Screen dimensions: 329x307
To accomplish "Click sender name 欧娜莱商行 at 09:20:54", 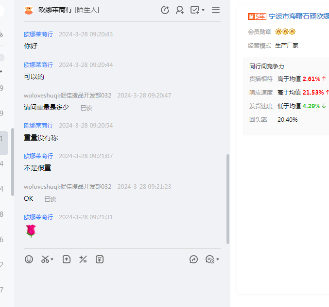I will click(x=38, y=126).
